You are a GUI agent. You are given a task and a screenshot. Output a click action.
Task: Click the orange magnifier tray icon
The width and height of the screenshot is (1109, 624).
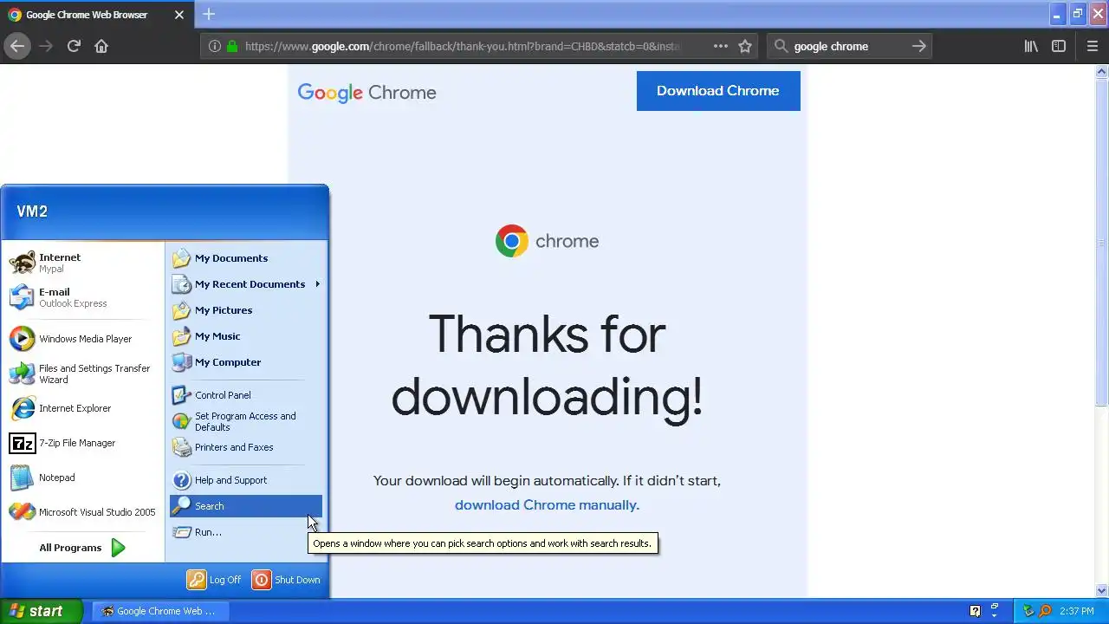[1045, 611]
